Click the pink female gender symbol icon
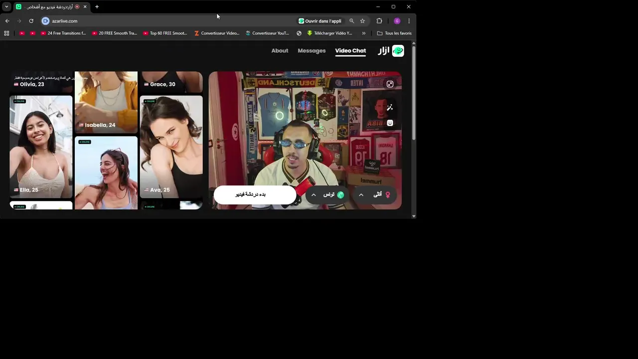Image resolution: width=638 pixels, height=359 pixels. pyautogui.click(x=388, y=194)
